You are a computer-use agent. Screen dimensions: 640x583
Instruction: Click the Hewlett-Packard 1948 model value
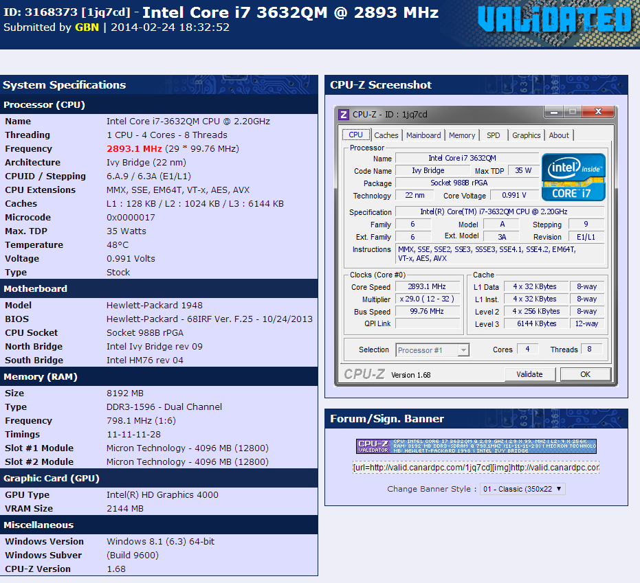click(154, 306)
